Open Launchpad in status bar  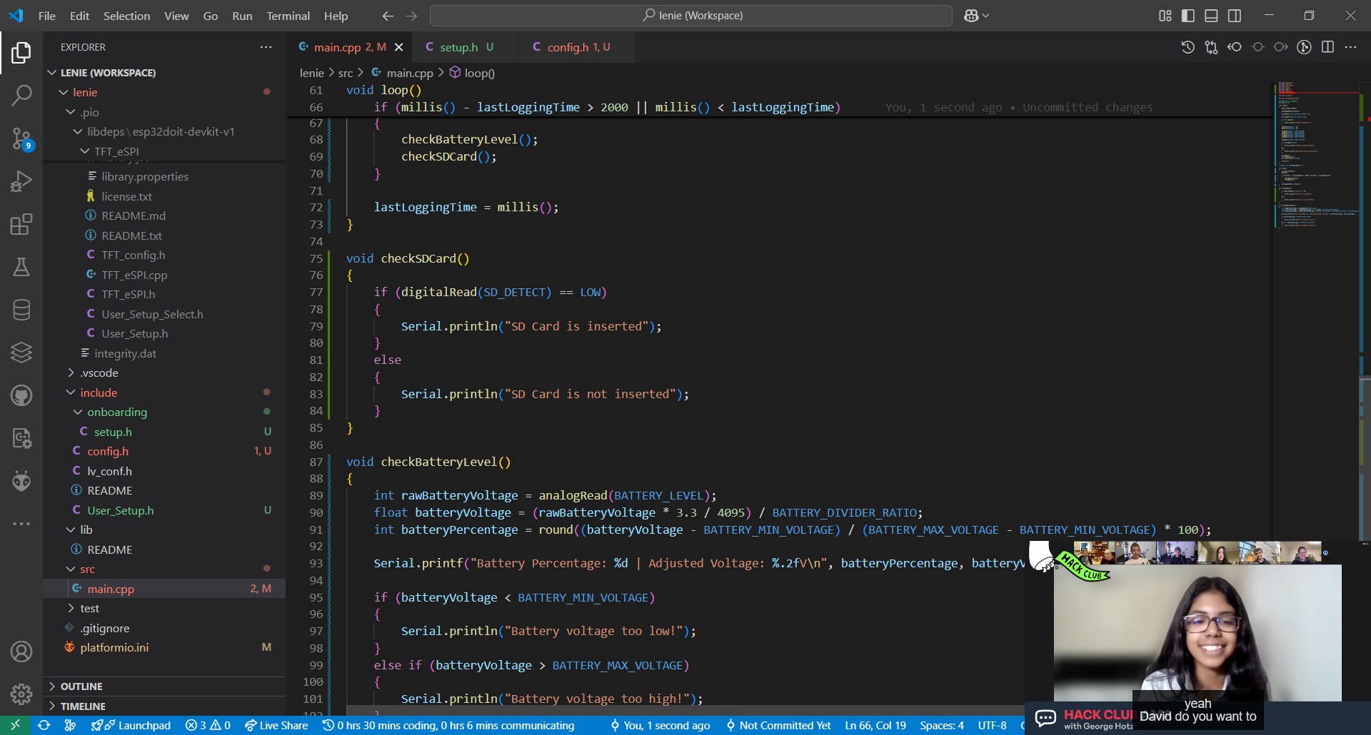point(131,725)
